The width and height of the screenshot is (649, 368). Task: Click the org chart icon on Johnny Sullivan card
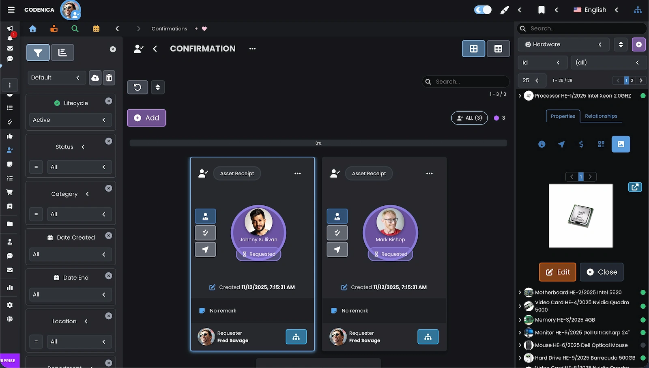click(296, 337)
